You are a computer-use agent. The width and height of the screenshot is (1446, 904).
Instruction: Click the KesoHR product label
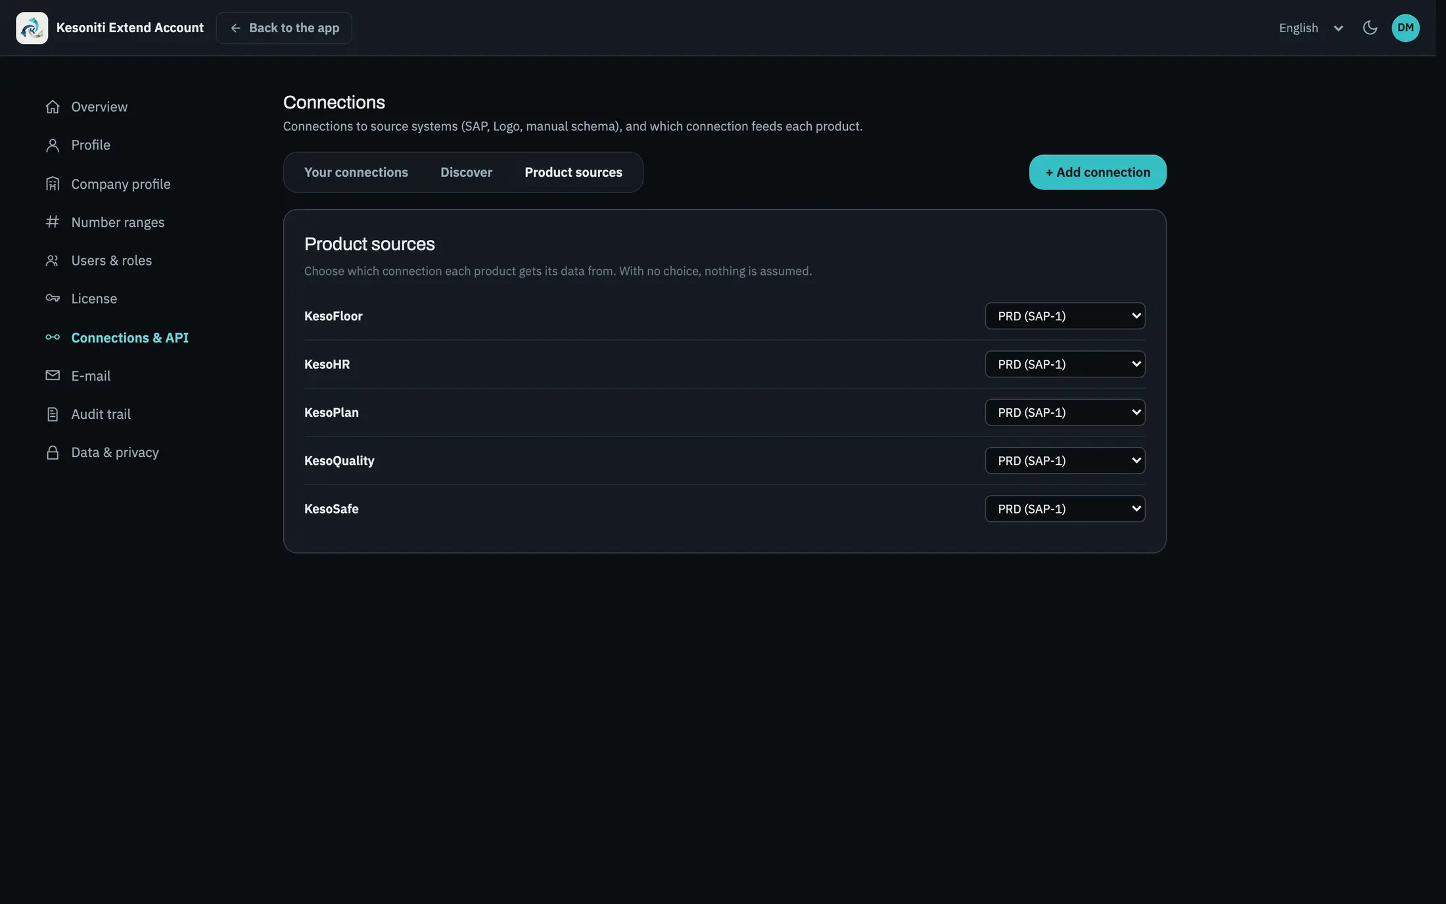pyautogui.click(x=327, y=364)
